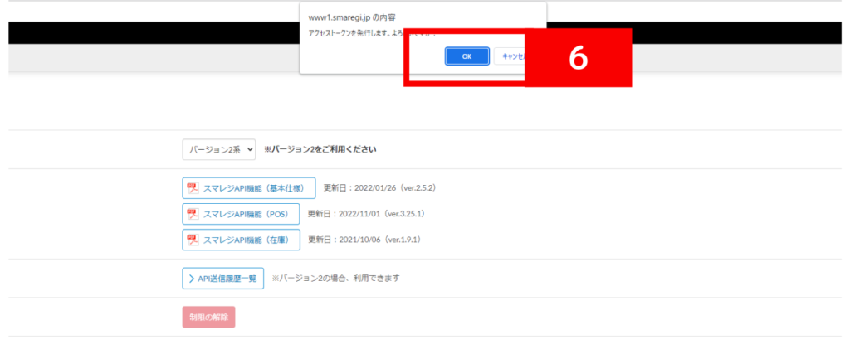Click the blue OK button in the dialog
Screen dimensions: 850x364
(467, 56)
